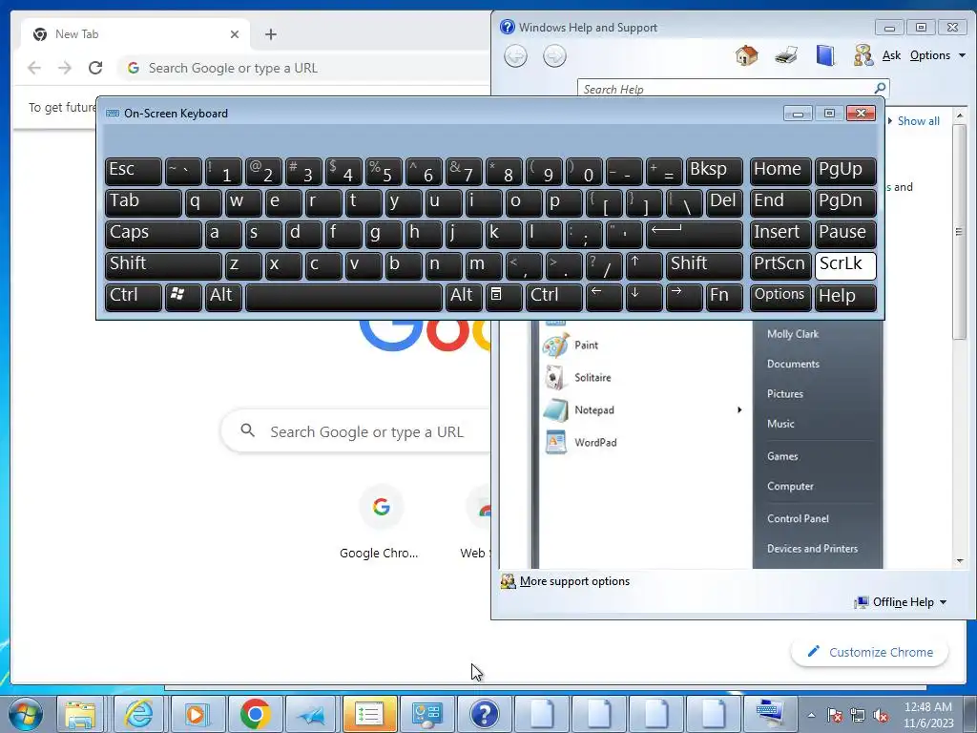Click the Enter key on On-Screen Keyboard
This screenshot has width=977, height=733.
tap(695, 234)
